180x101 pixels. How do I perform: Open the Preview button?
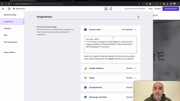pyautogui.click(x=158, y=9)
